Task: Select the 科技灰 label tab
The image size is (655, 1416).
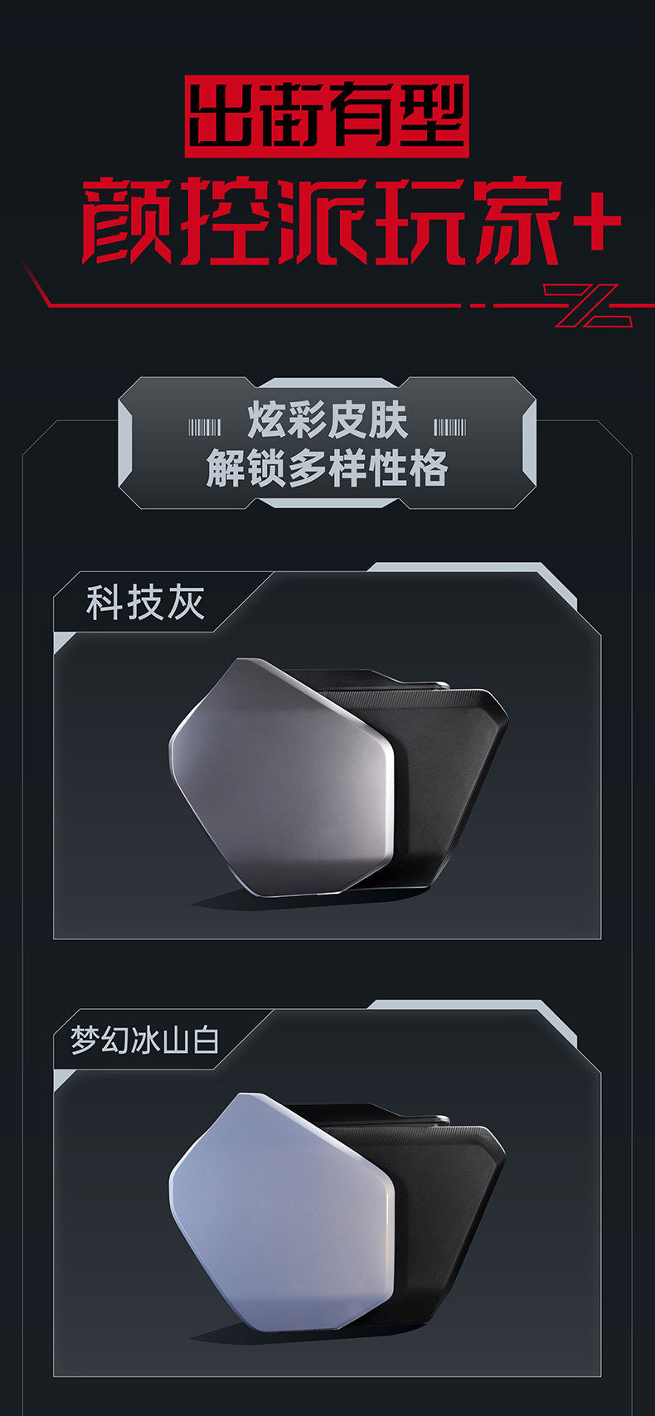Action: [146, 603]
